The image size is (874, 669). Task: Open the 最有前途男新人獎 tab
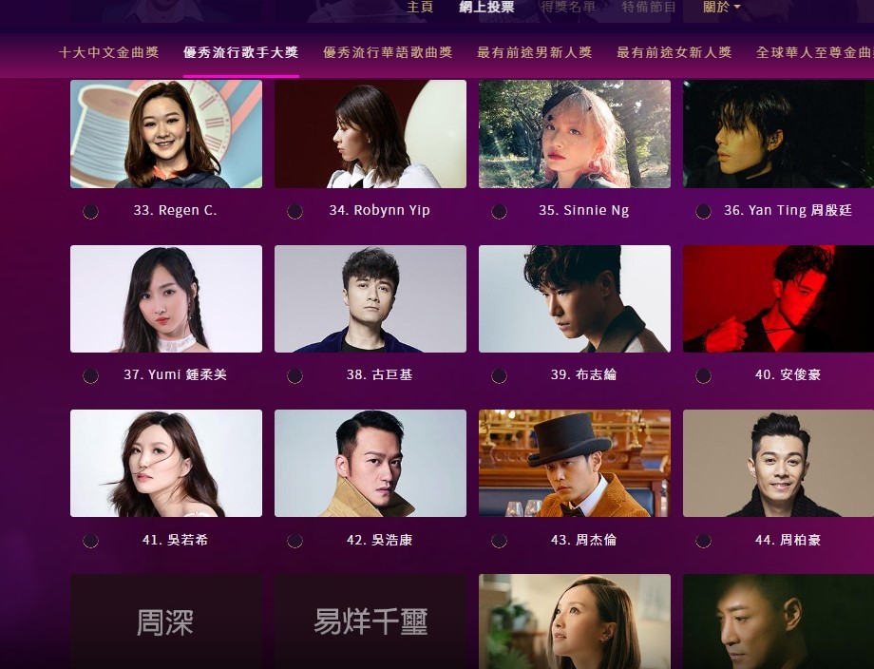534,52
